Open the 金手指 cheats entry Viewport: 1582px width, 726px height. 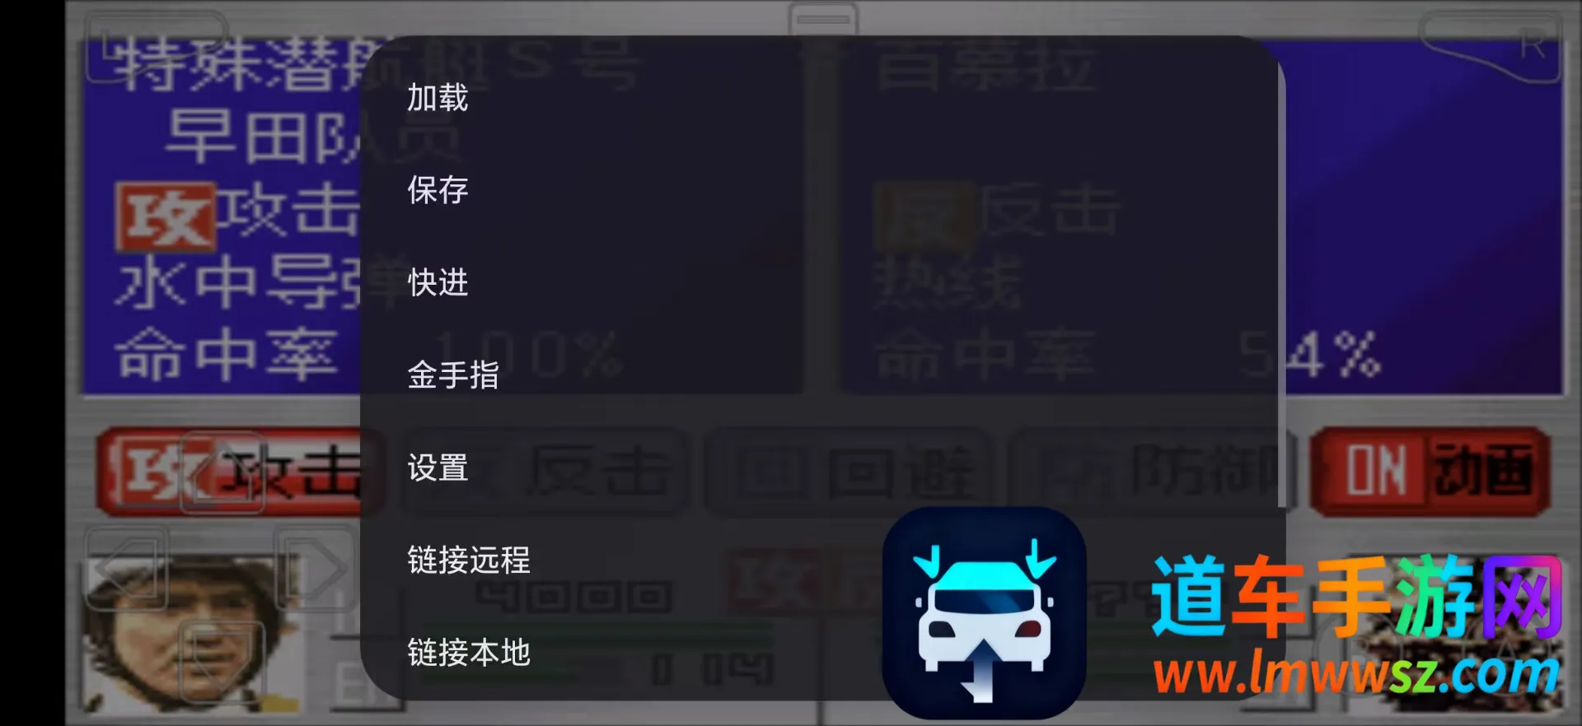[x=453, y=375]
